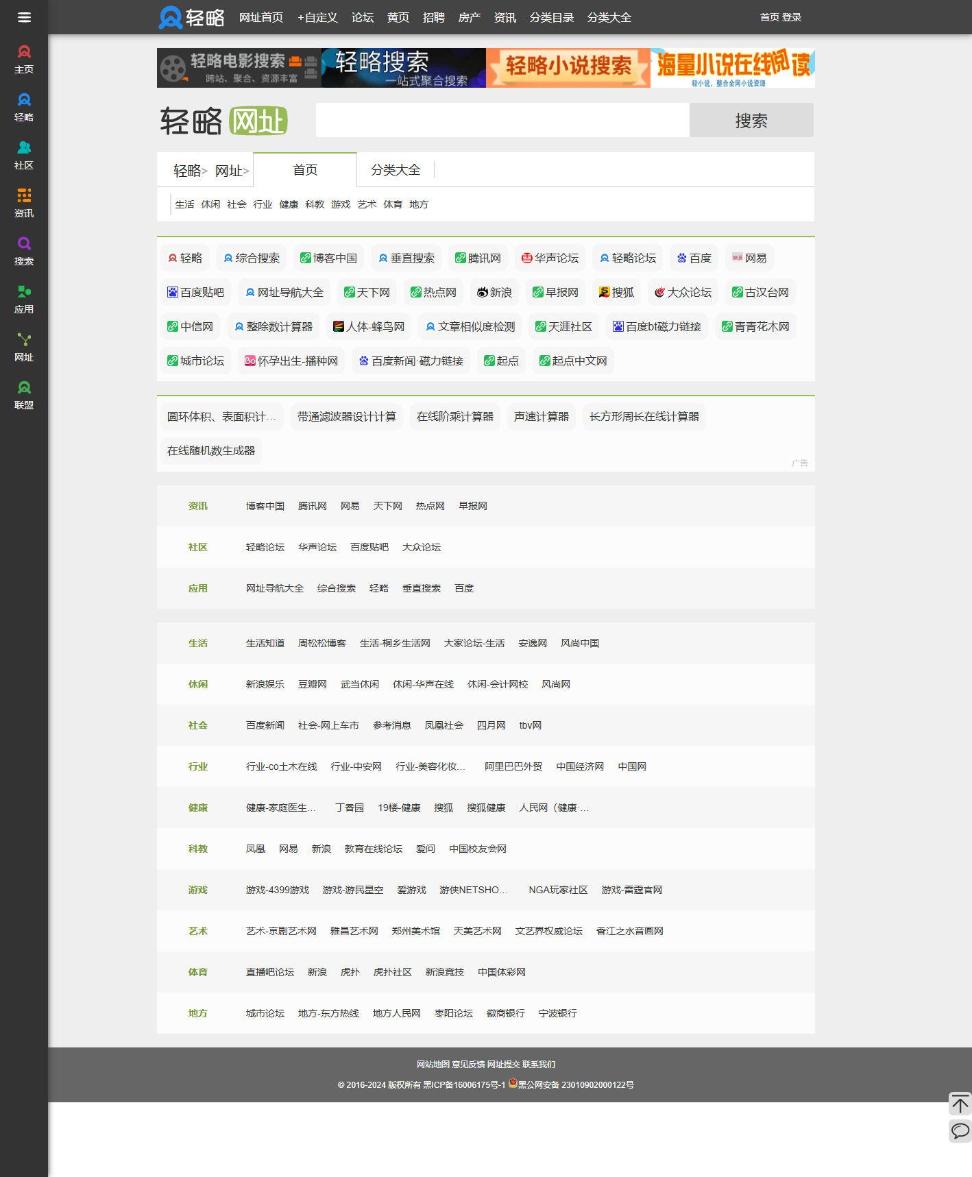Image resolution: width=972 pixels, height=1177 pixels.
Task: Open the chat feedback bubble icon
Action: [x=960, y=1130]
